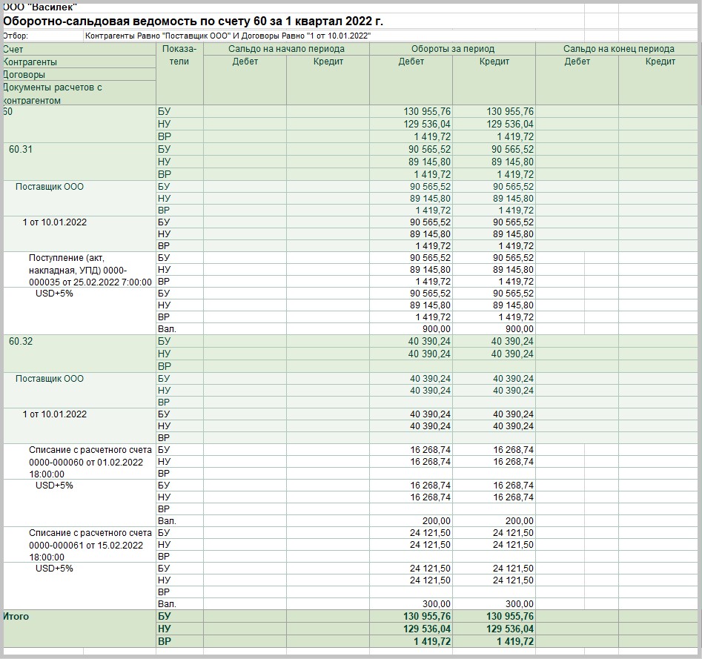Open document "Списание с расчетного счета 0000-000060"

pyautogui.click(x=90, y=462)
